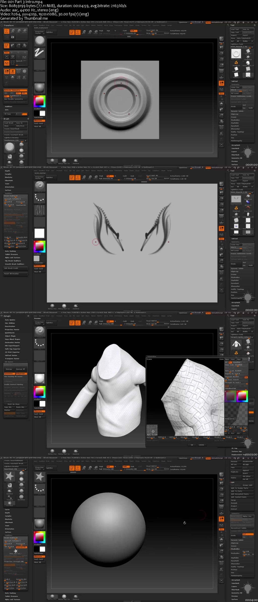
Task: Select the Cylinder3D tool icon in the 00:01:00 frame
Action: click(248, 51)
